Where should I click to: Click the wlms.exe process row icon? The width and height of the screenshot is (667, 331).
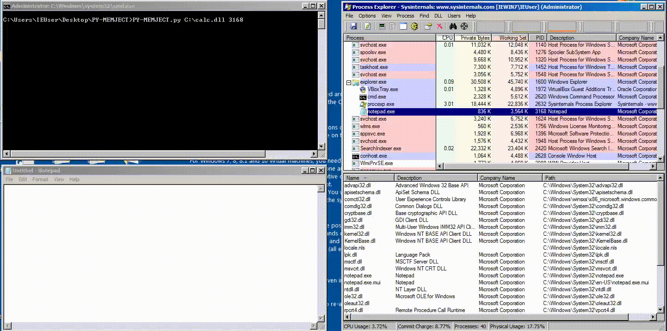[x=356, y=126]
